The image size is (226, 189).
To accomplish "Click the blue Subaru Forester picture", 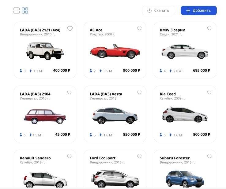I will pos(185,179).
